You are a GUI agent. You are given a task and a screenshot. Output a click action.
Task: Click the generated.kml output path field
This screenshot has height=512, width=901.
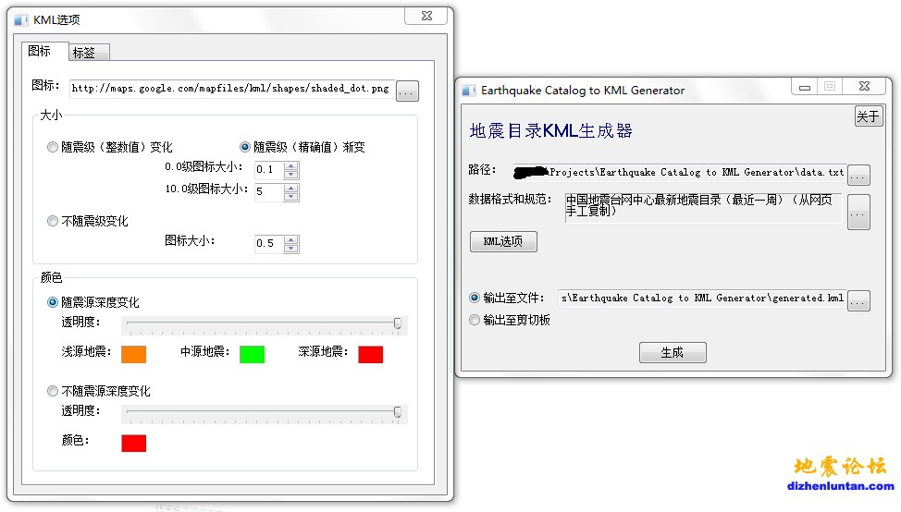click(x=702, y=298)
